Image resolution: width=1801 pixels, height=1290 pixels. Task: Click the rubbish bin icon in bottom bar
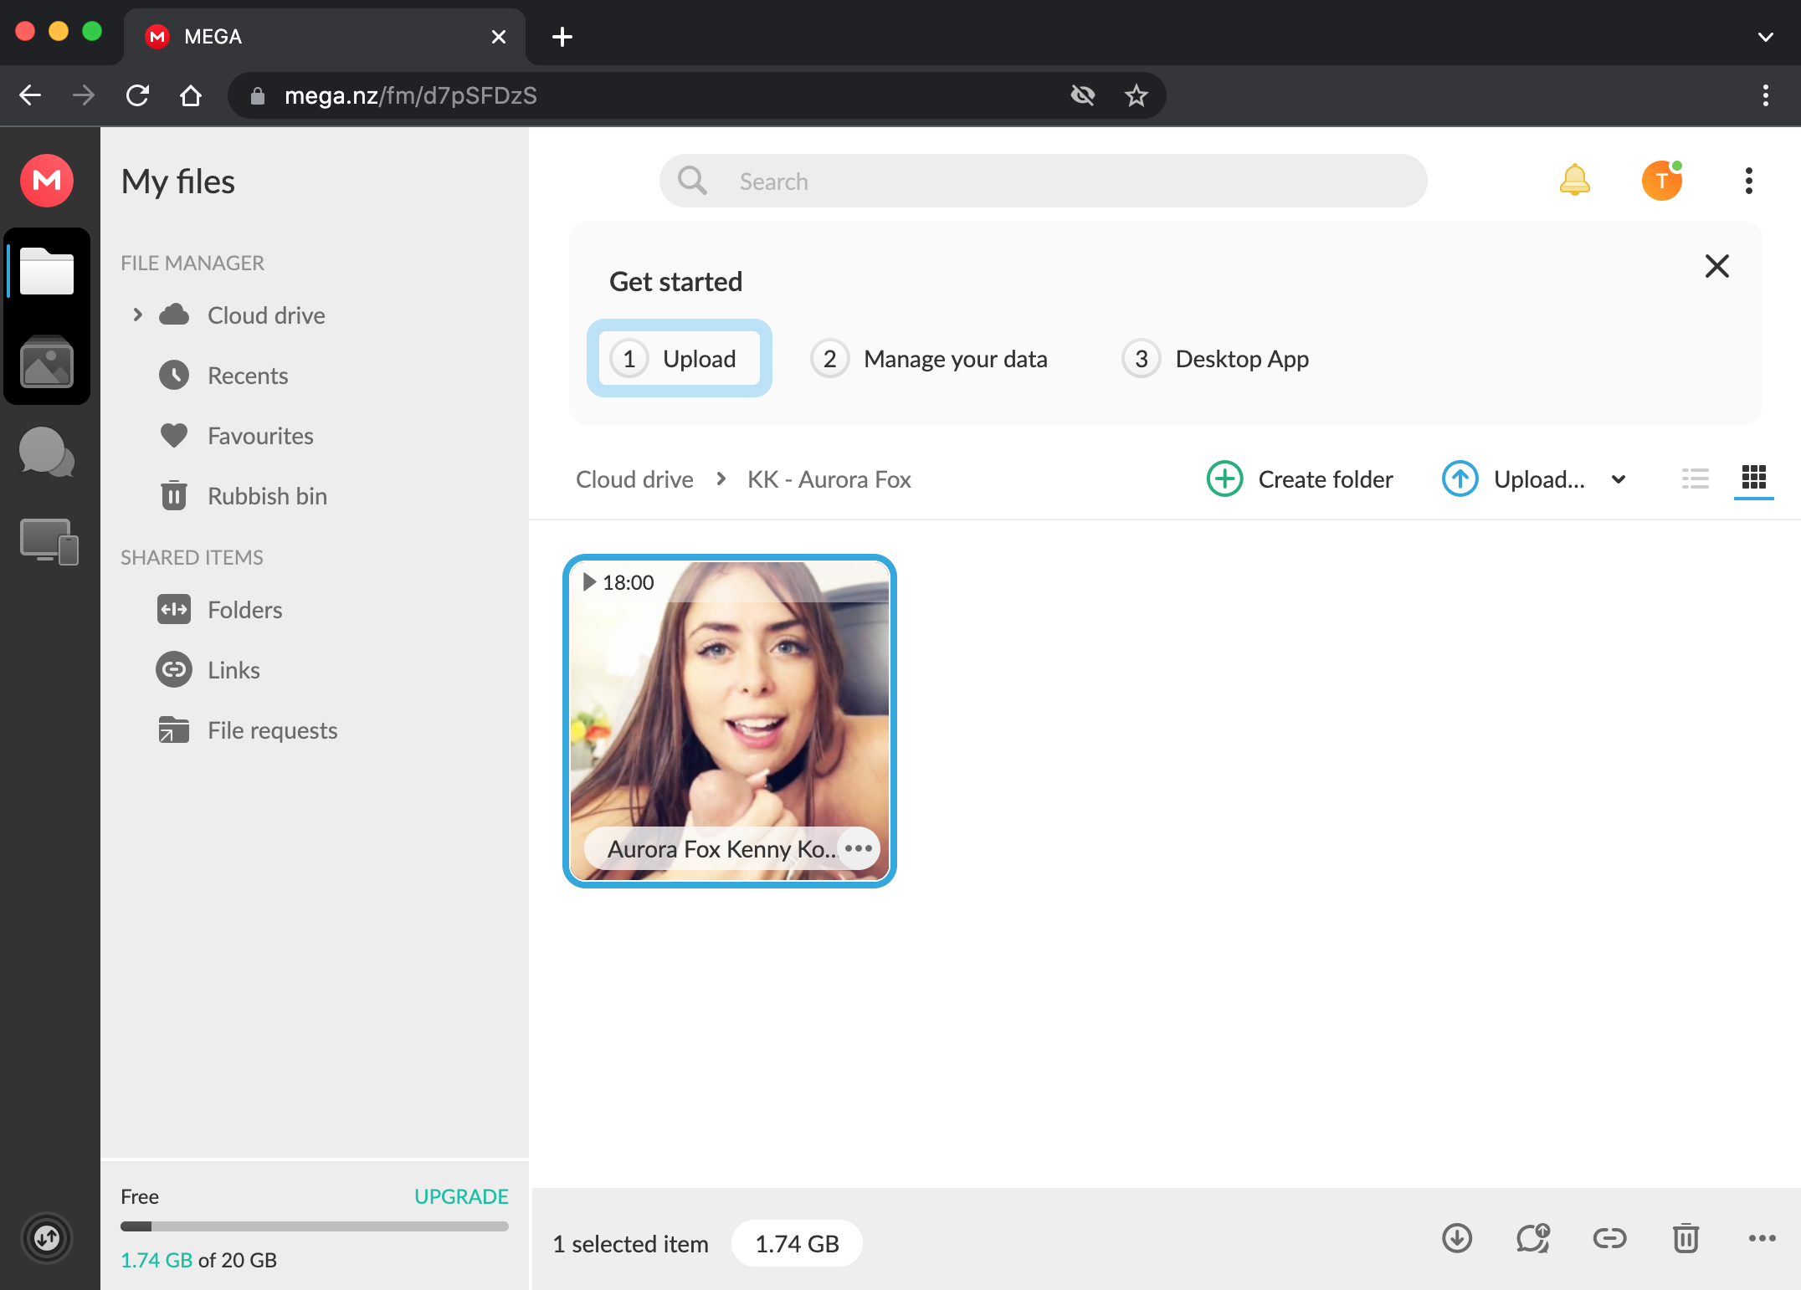click(x=1686, y=1238)
